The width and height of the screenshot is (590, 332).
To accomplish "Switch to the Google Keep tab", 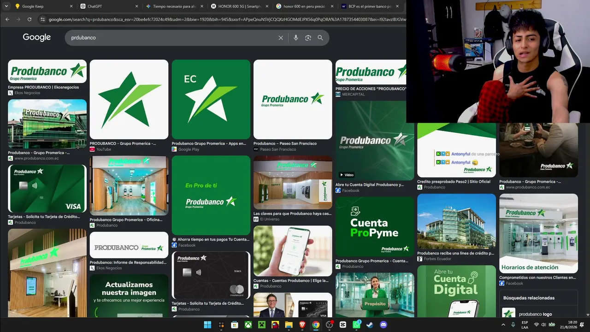I will 44,6.
